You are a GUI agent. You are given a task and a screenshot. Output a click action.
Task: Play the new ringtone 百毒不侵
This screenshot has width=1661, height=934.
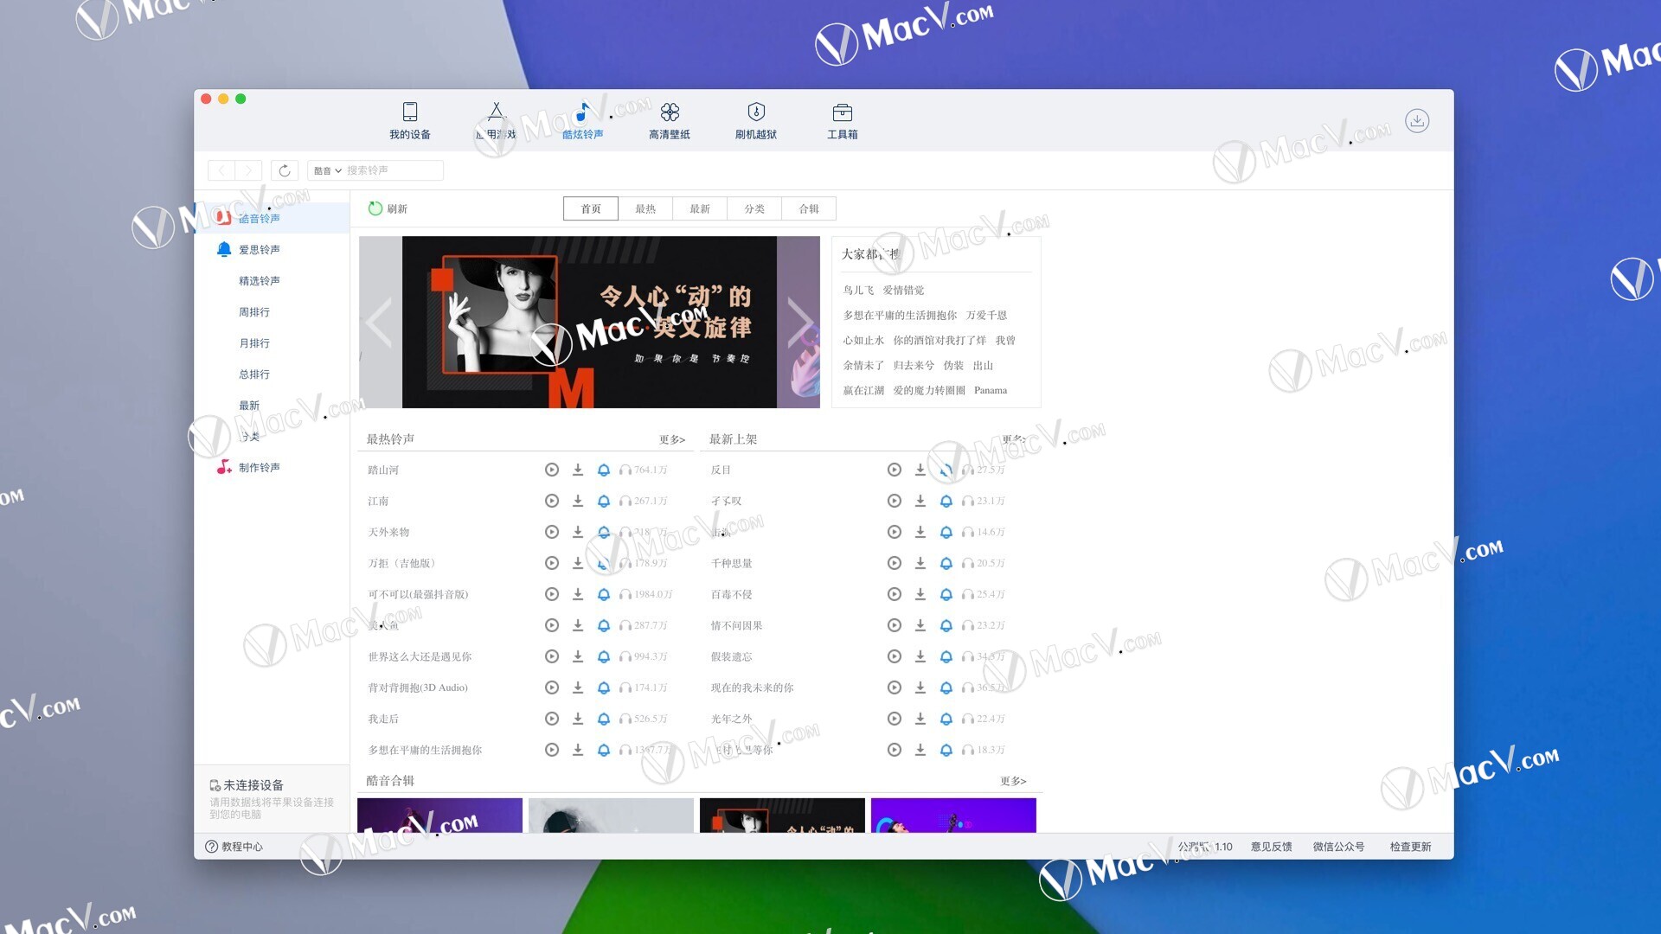coord(895,594)
